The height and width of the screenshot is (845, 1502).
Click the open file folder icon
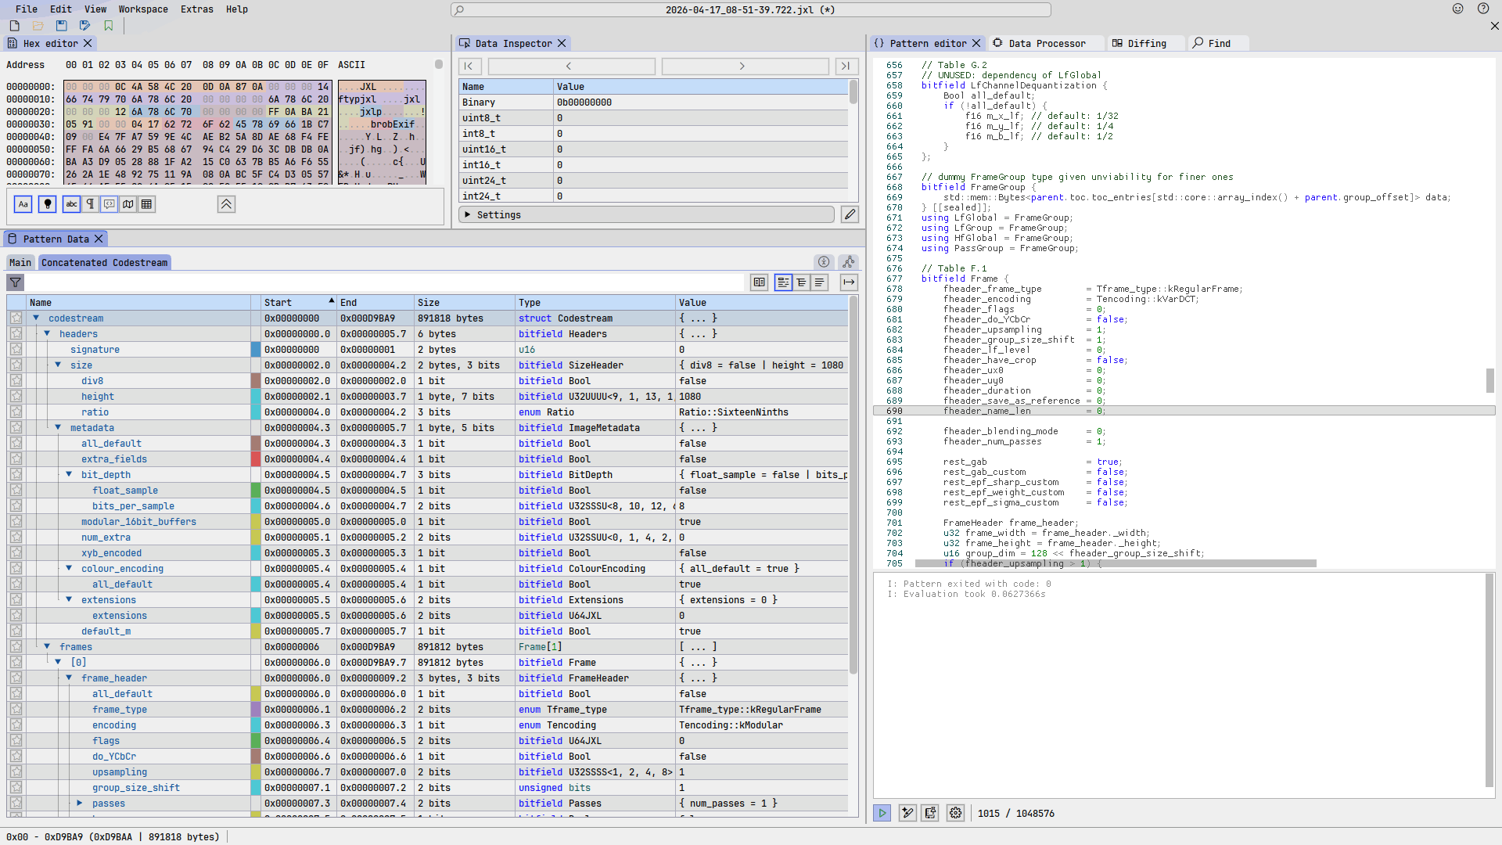coord(38,26)
